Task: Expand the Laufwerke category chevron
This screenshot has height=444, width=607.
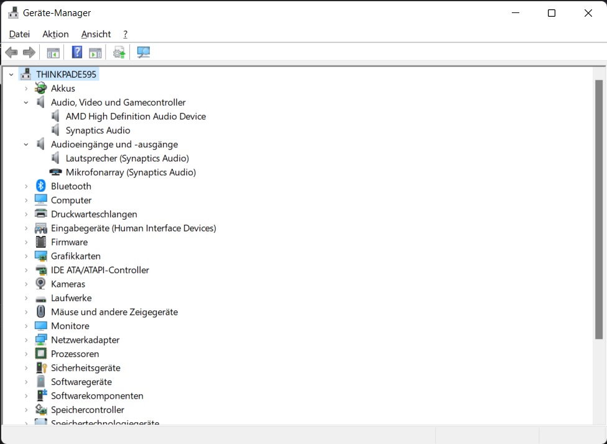Action: coord(26,298)
